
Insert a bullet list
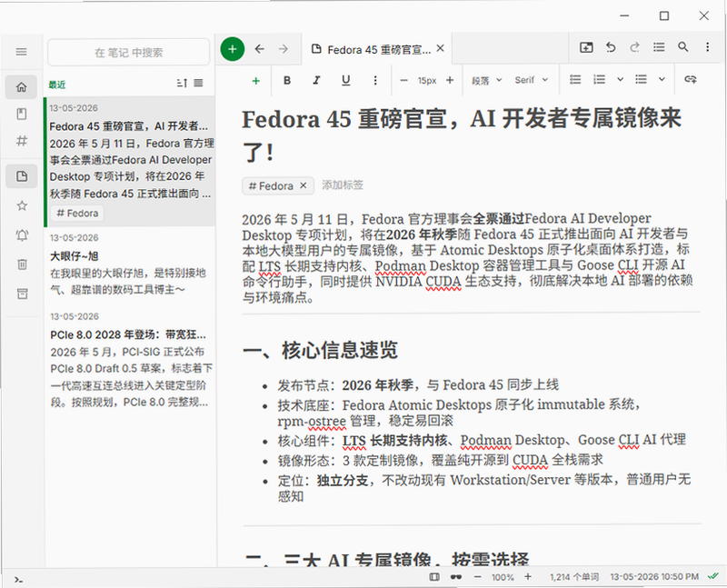[641, 80]
